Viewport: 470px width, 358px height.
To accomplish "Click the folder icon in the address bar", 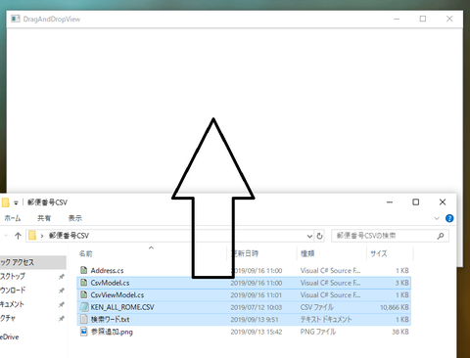I will pos(32,236).
